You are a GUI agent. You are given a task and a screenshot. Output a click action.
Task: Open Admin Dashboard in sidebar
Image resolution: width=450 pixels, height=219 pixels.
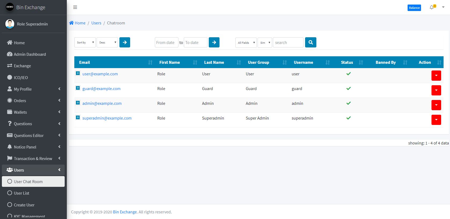pyautogui.click(x=33, y=54)
